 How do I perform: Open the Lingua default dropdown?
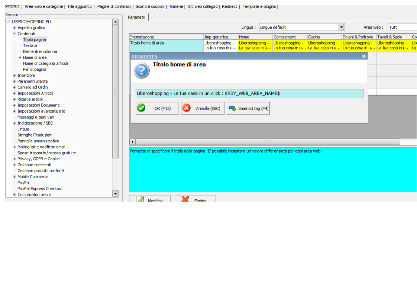(x=341, y=27)
